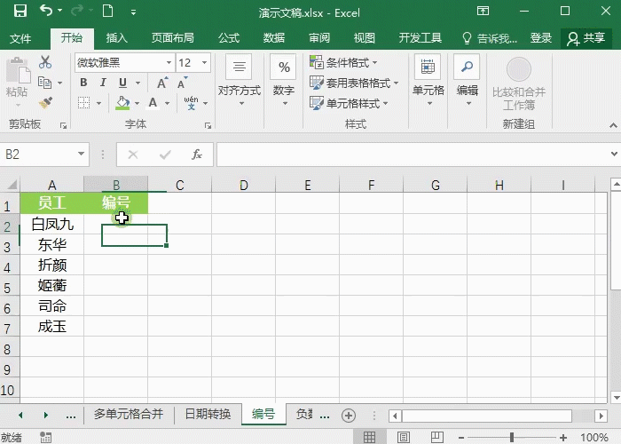Open the font name 微软雅黑 dropdown

(x=169, y=63)
